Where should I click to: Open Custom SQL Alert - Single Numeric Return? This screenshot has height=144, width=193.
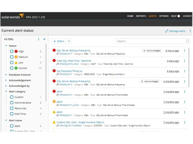tap(80, 122)
